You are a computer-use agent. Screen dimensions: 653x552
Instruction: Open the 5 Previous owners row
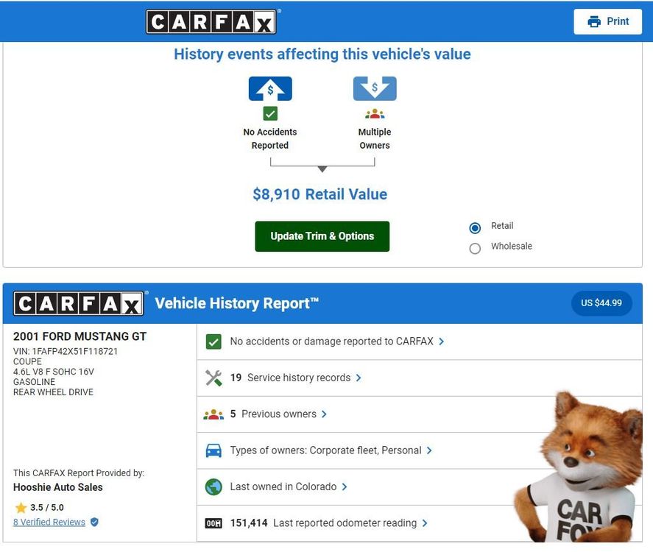coord(420,414)
